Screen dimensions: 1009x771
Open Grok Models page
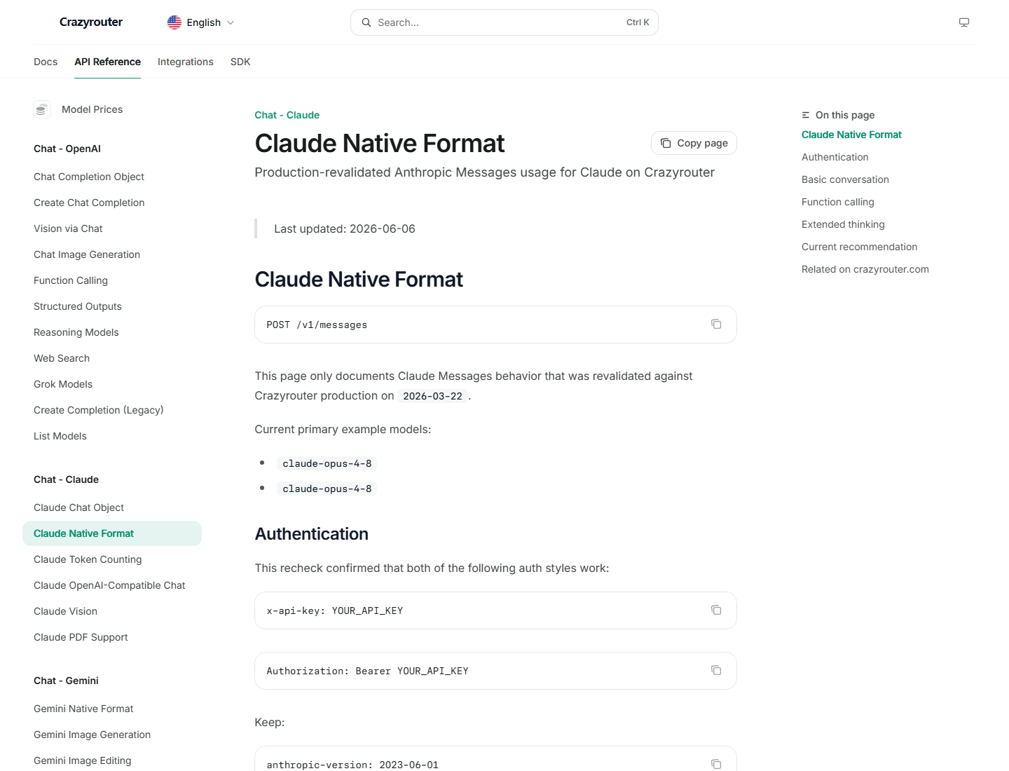[x=63, y=384]
